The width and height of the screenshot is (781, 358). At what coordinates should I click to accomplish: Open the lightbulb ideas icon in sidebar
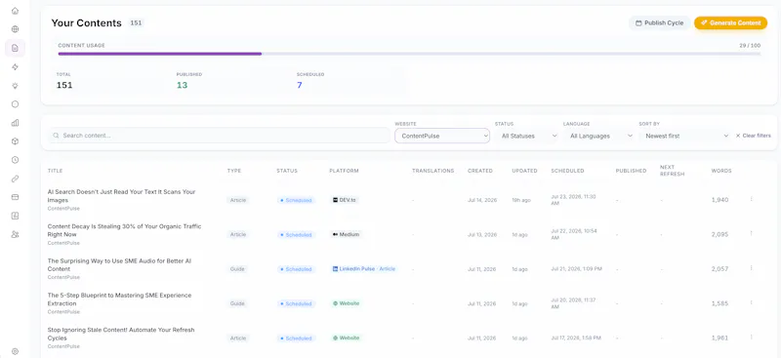[15, 86]
